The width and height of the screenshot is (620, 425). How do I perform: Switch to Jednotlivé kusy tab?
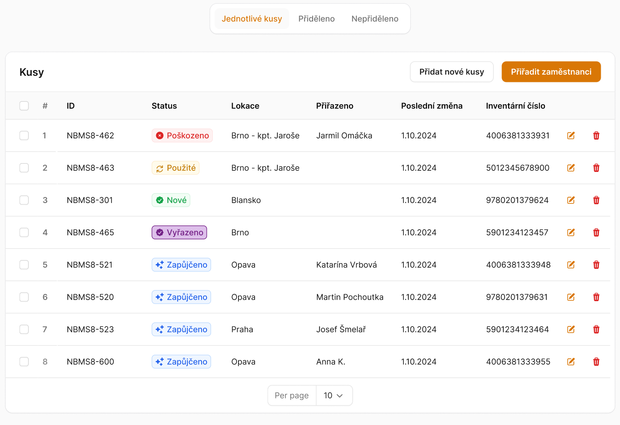(x=252, y=19)
